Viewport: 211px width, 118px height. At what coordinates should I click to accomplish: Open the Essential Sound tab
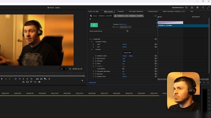[x=153, y=11]
